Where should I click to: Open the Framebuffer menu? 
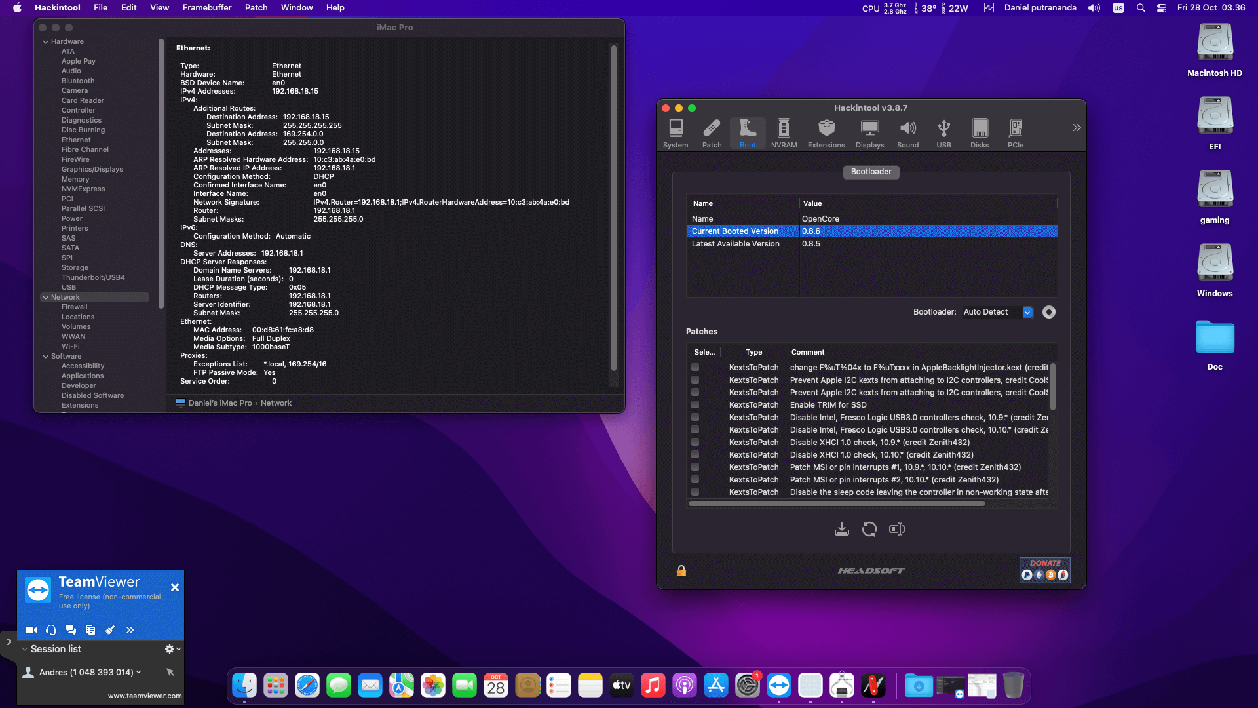point(207,8)
